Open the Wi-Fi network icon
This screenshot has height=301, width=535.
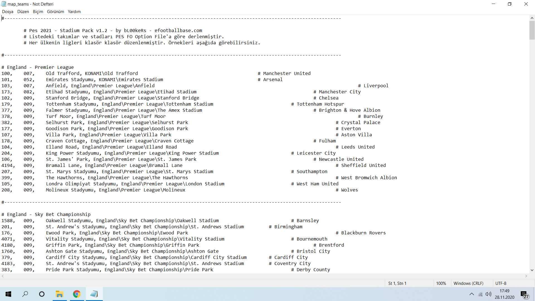[480, 294]
